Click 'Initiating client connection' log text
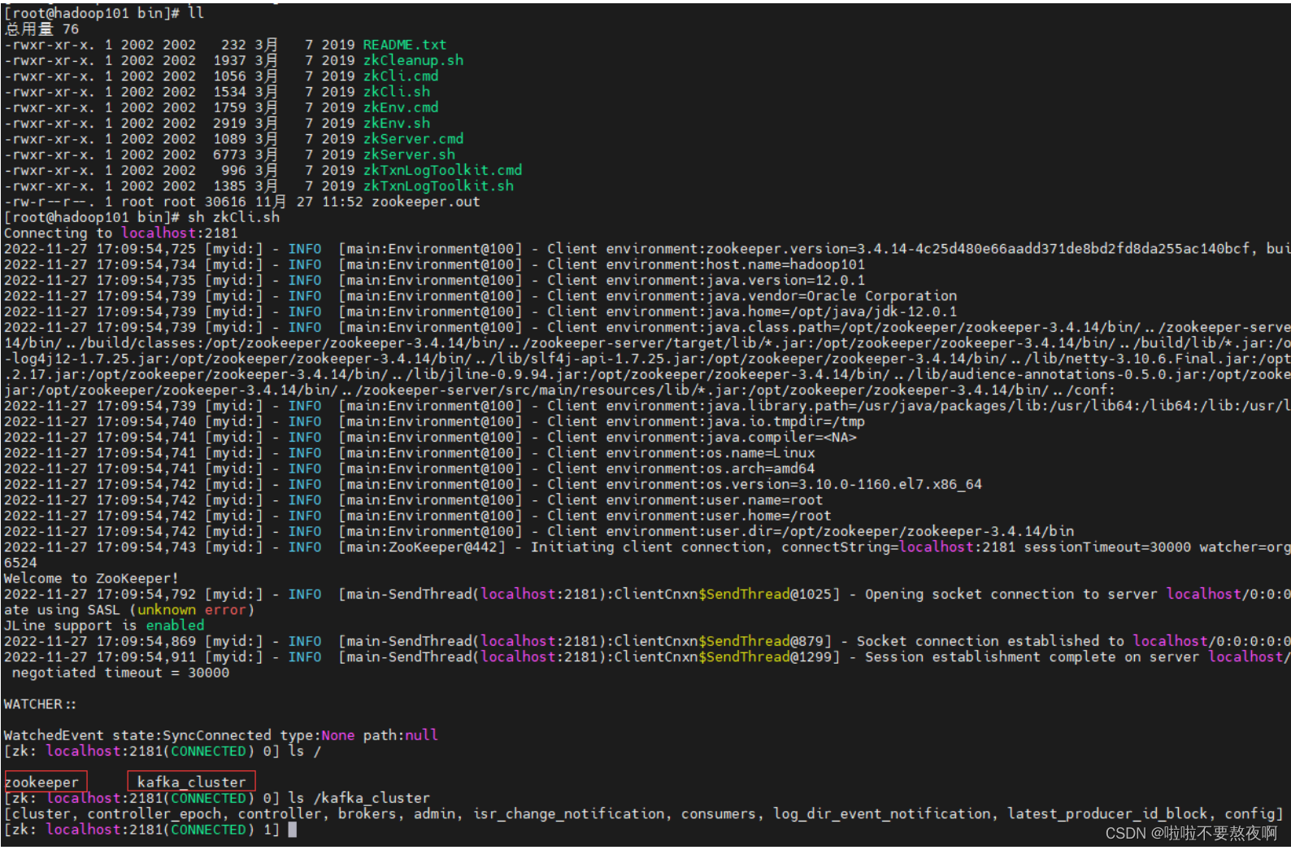This screenshot has height=850, width=1291. [648, 547]
